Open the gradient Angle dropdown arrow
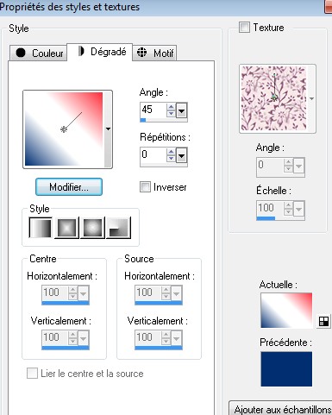The width and height of the screenshot is (332, 415). coord(182,110)
